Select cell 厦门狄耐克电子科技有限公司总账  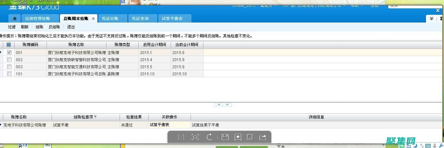pyautogui.click(x=77, y=74)
